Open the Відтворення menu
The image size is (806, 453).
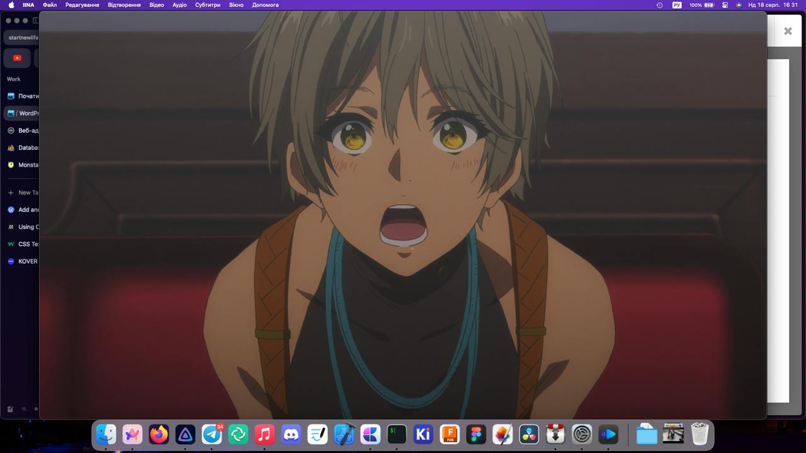coord(125,5)
